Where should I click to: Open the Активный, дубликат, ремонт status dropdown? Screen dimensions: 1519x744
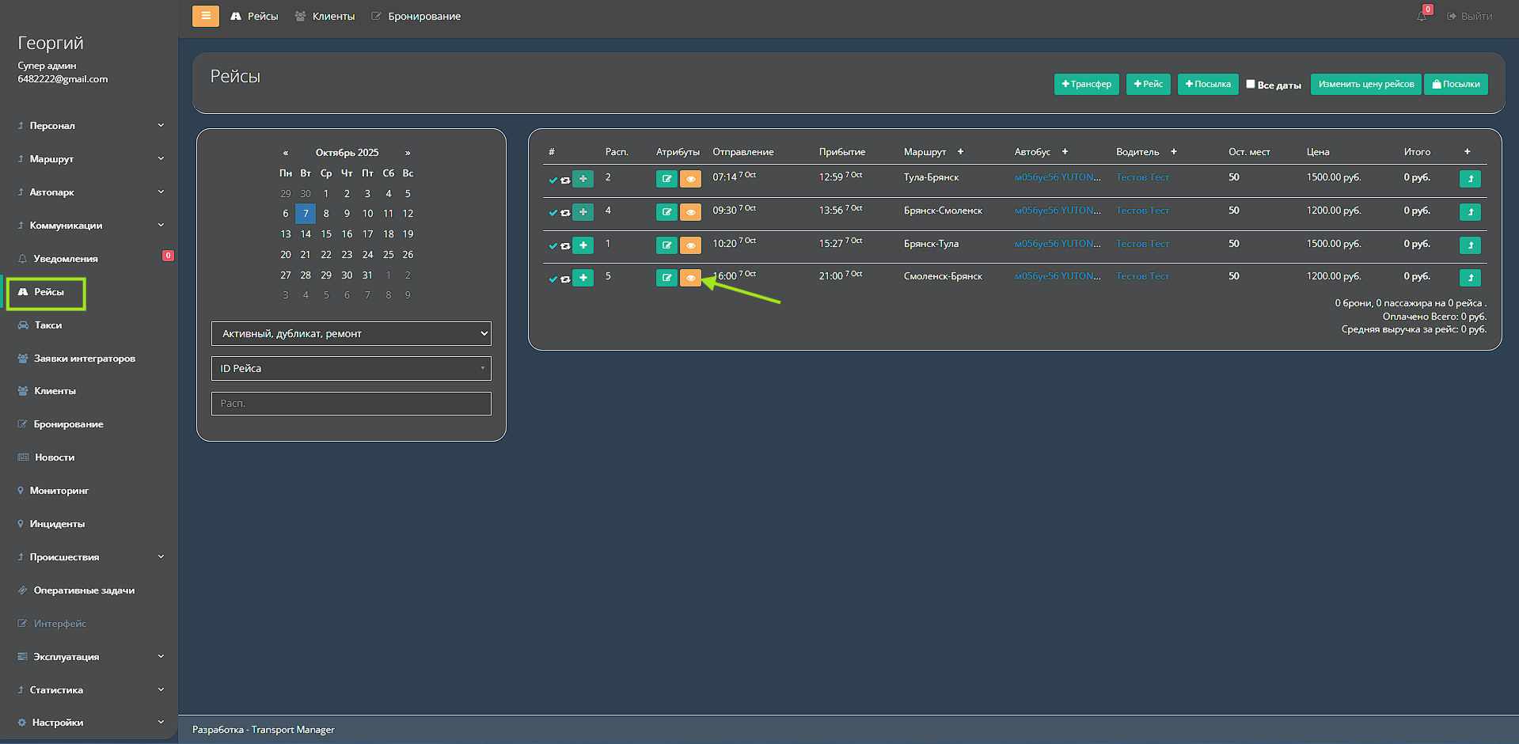351,333
